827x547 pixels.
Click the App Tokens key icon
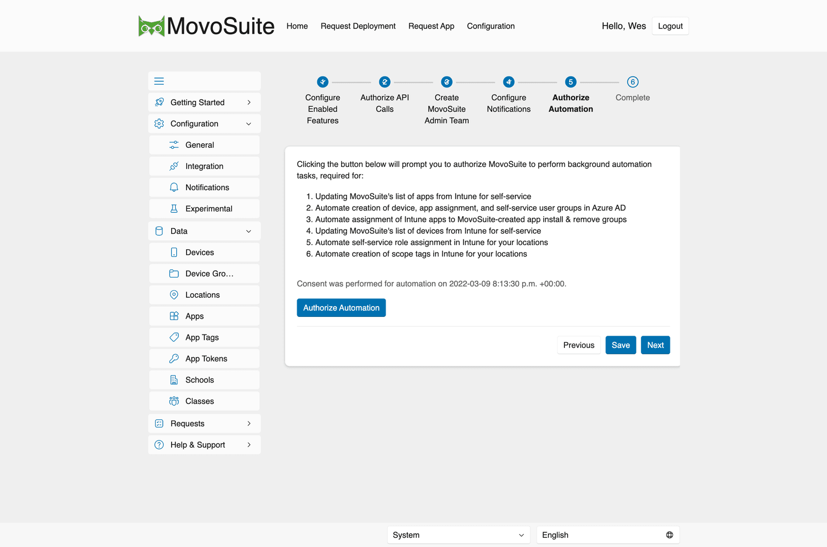[174, 358]
